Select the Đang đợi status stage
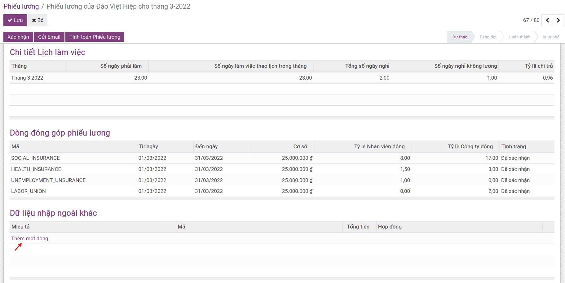The height and width of the screenshot is (283, 565). 488,37
